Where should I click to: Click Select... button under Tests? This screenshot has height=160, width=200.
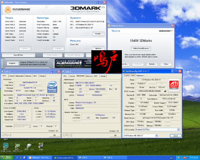25,48
